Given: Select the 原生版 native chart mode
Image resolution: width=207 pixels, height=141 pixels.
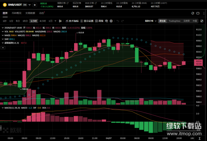Looking at the screenshot, I should pos(162,21).
